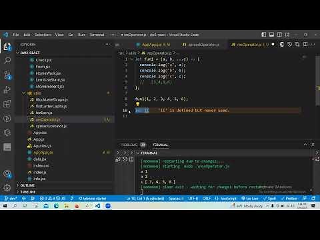320x240 pixels.
Task: Collapse the DW2-REACT folder section
Action: (x=30, y=53)
